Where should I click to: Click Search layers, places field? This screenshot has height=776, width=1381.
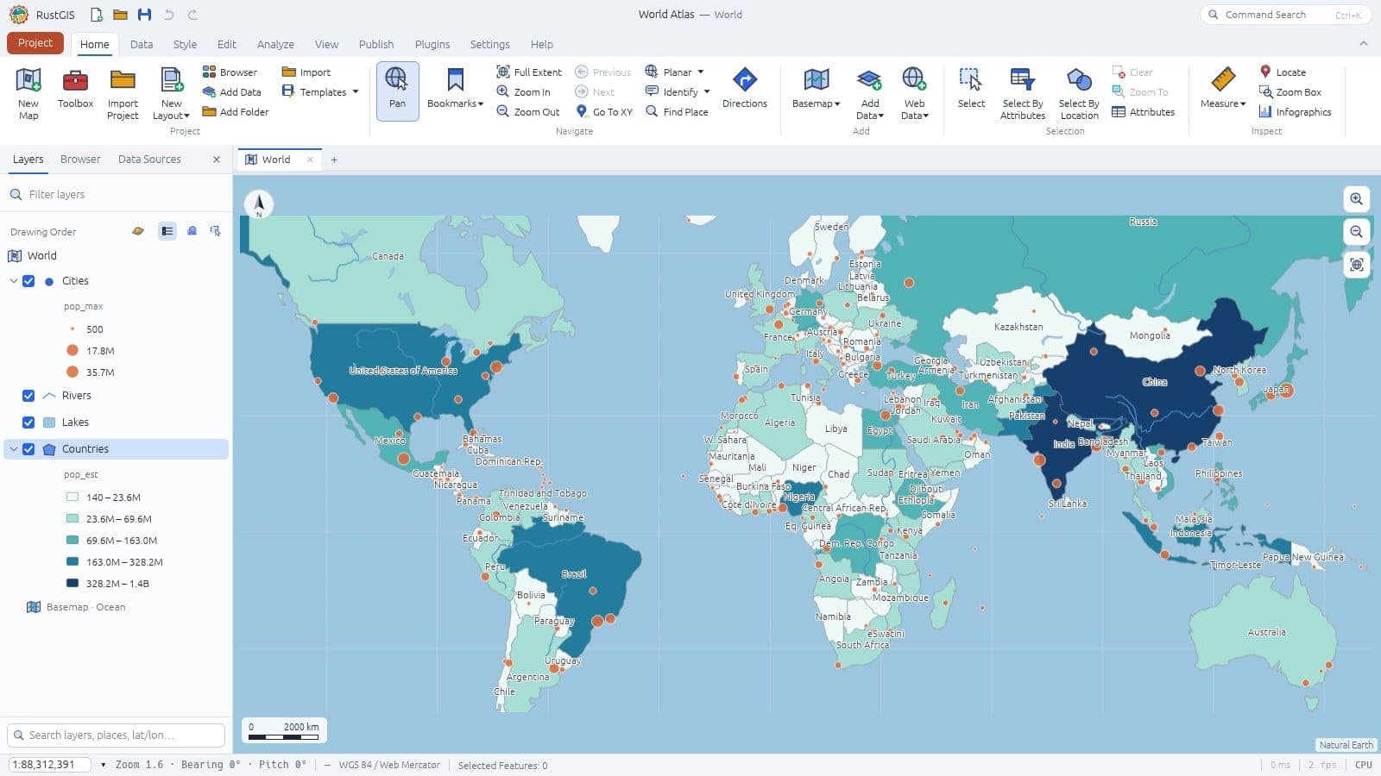coord(116,735)
